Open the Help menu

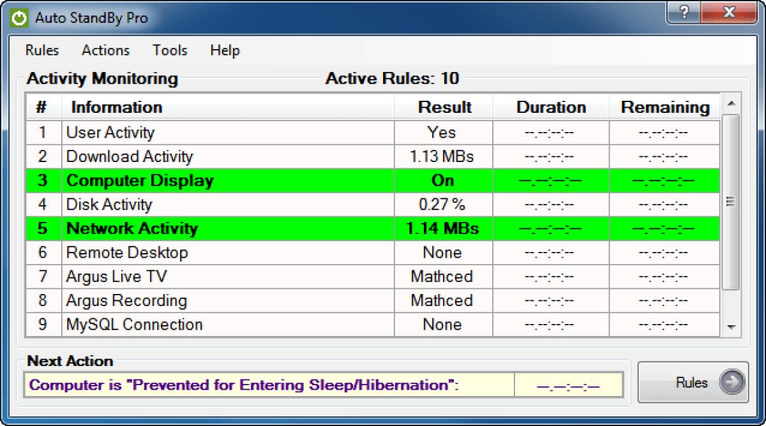click(x=225, y=50)
